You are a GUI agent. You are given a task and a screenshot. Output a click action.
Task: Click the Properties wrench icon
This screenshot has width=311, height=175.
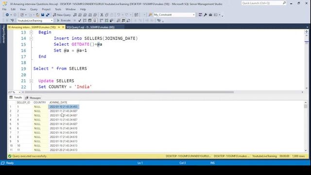coord(205,15)
